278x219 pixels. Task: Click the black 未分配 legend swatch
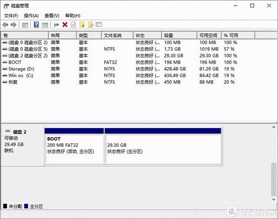tap(5, 206)
